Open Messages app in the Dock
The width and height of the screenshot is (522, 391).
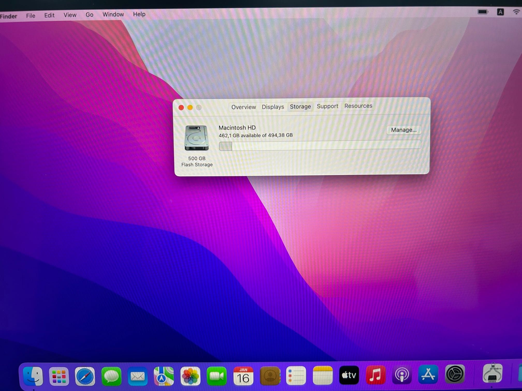[111, 376]
